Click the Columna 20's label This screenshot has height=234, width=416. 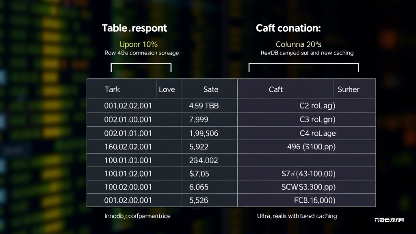point(298,44)
